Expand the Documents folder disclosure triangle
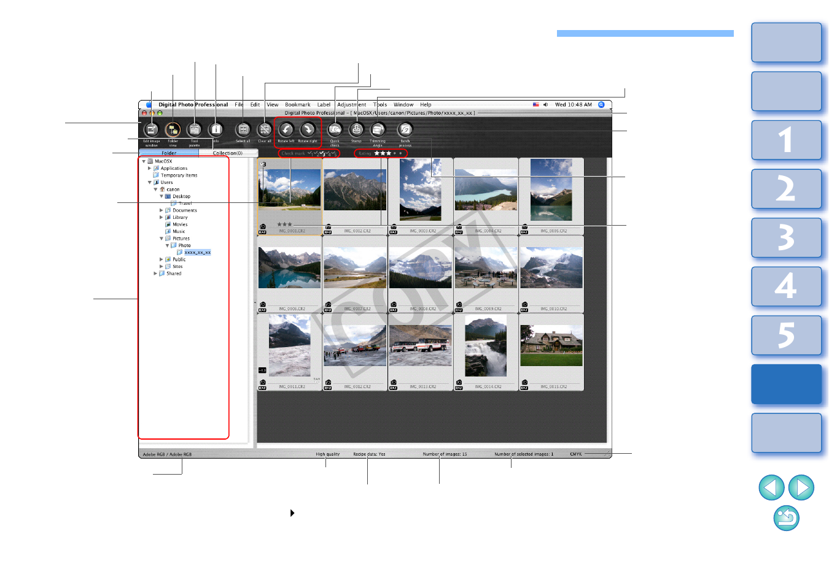Screen dimensions: 829x585 pos(162,210)
